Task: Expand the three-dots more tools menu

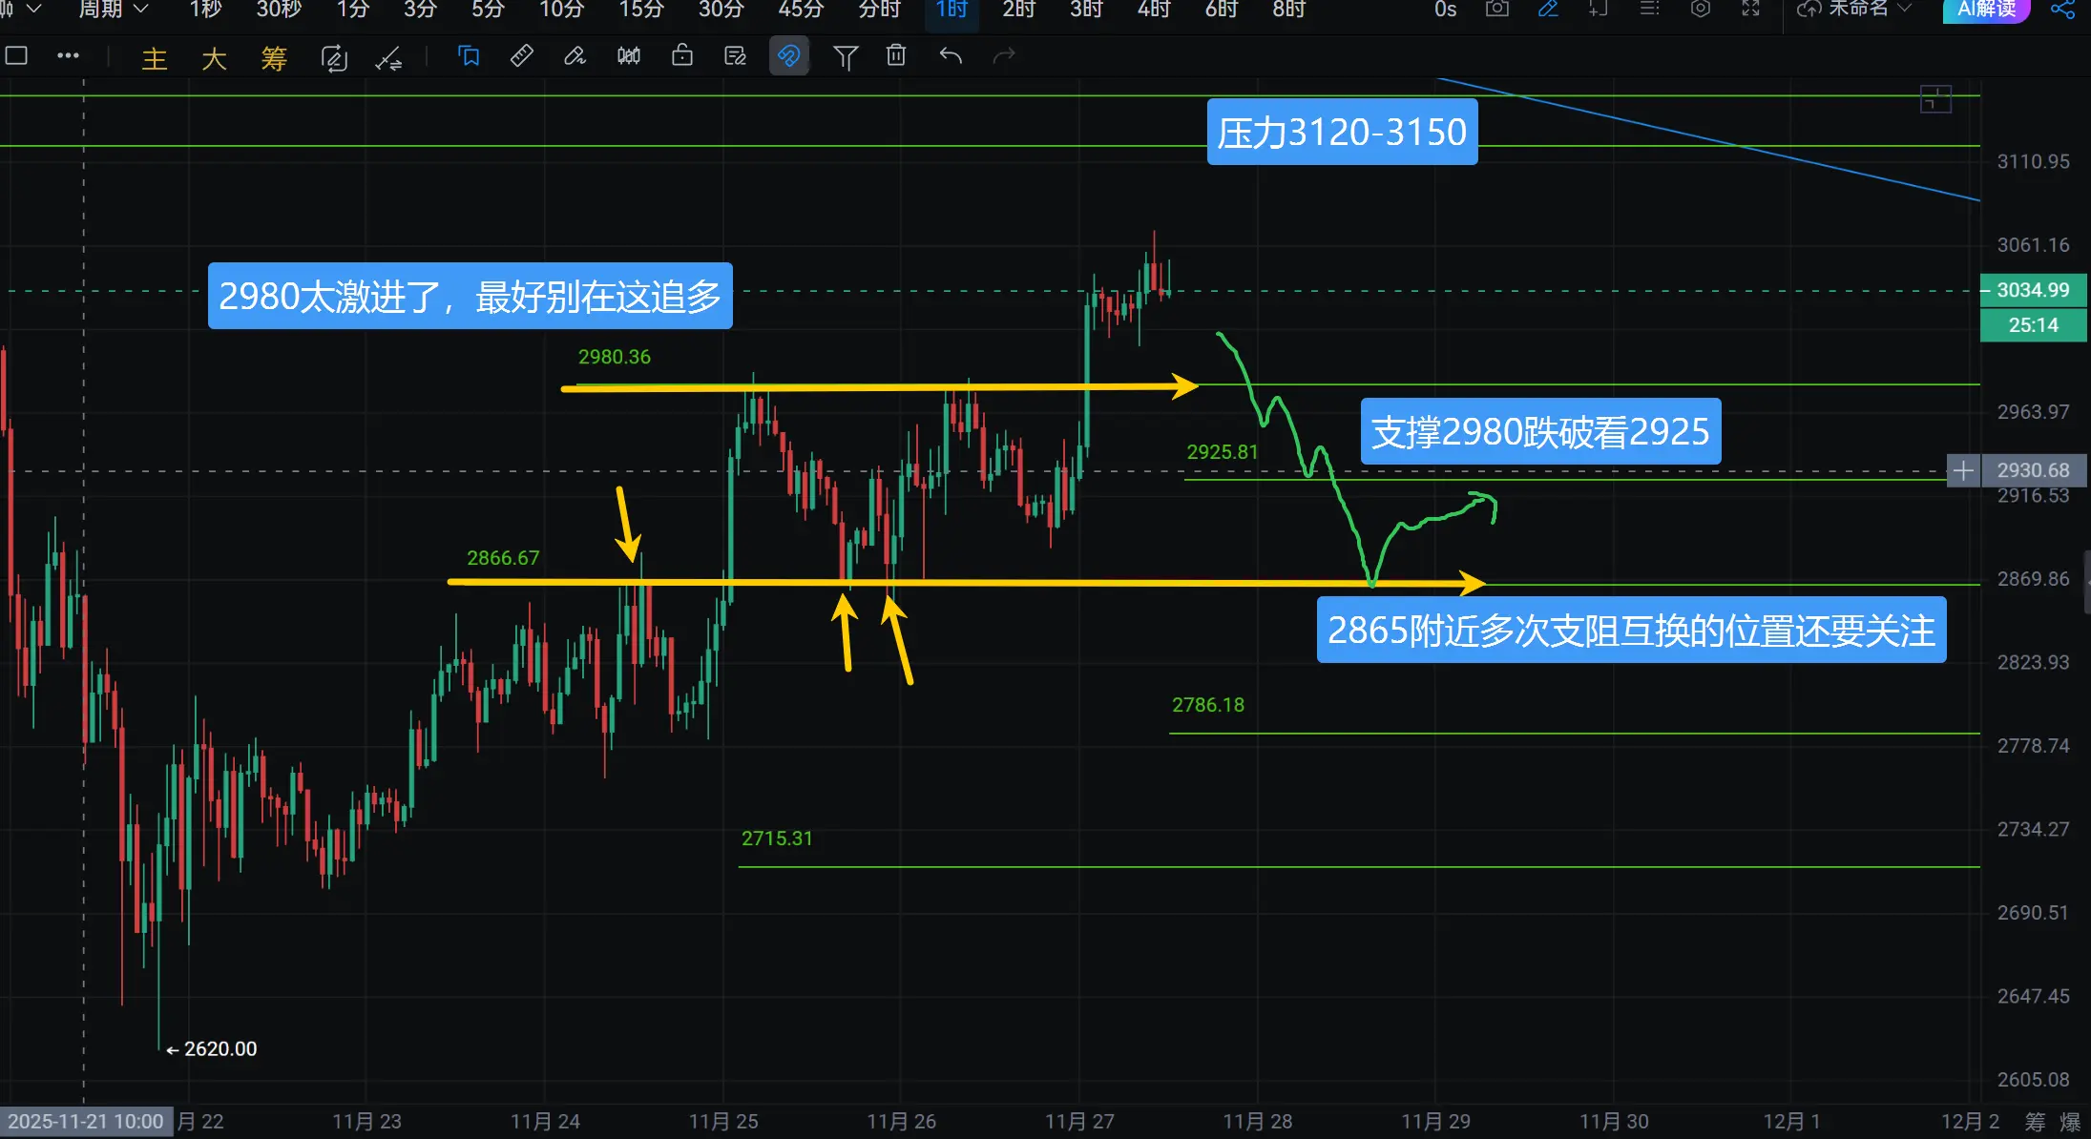Action: [68, 56]
